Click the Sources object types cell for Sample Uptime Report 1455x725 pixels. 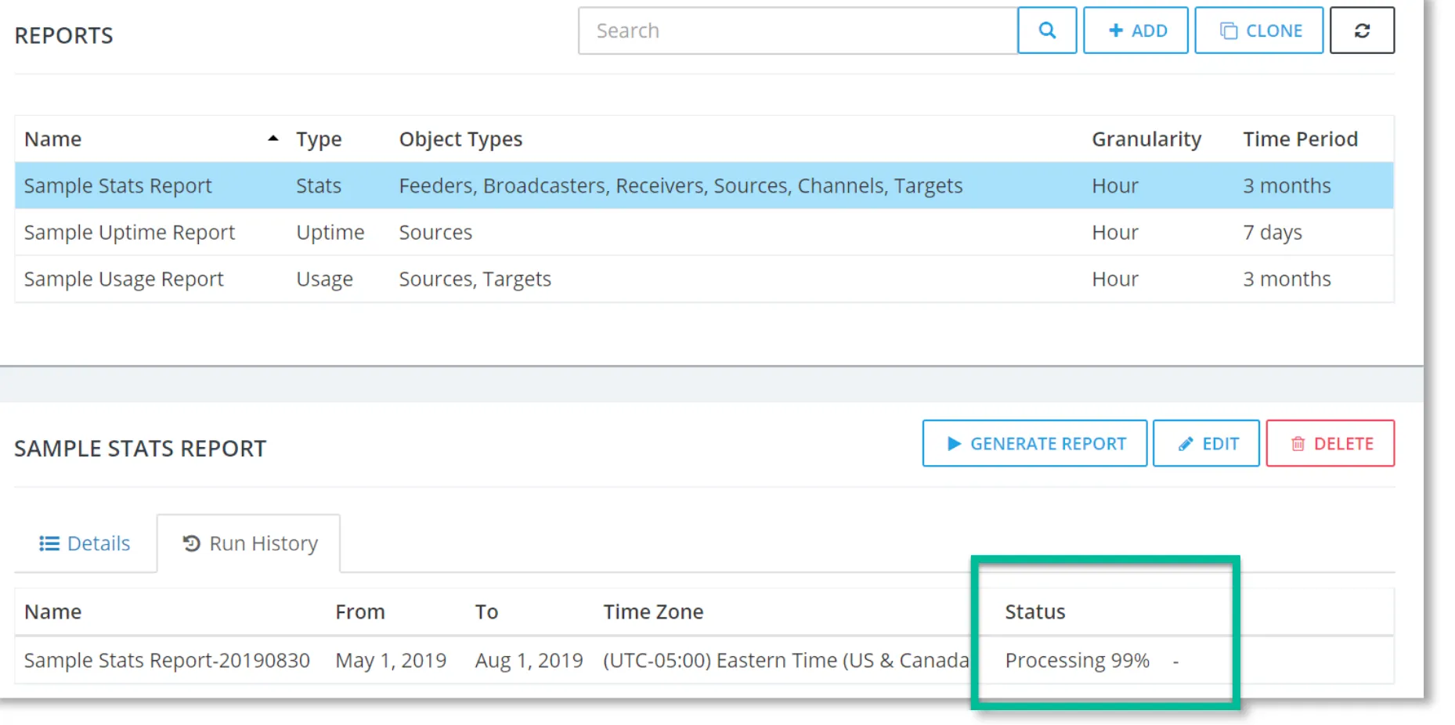pyautogui.click(x=435, y=233)
